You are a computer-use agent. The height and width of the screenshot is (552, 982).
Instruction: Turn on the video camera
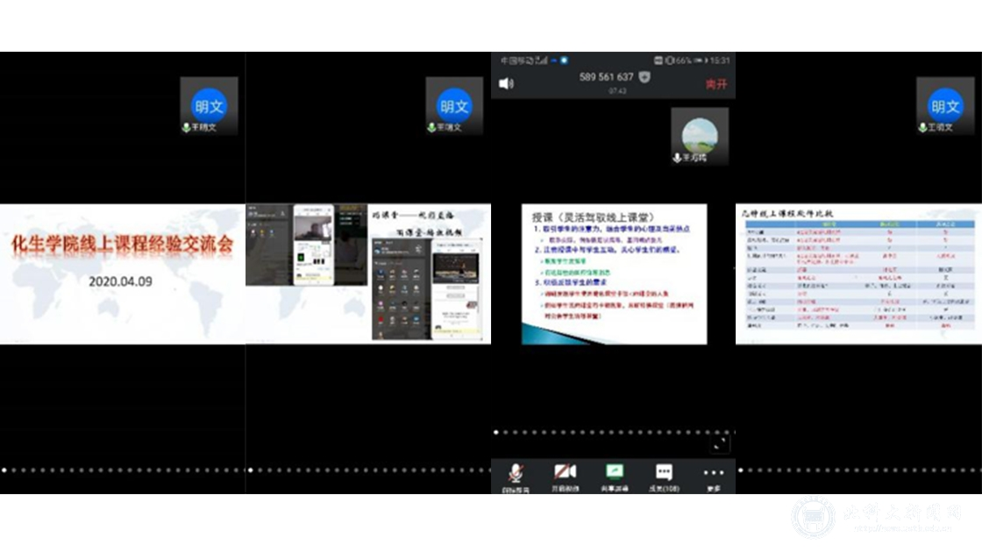pyautogui.click(x=565, y=475)
